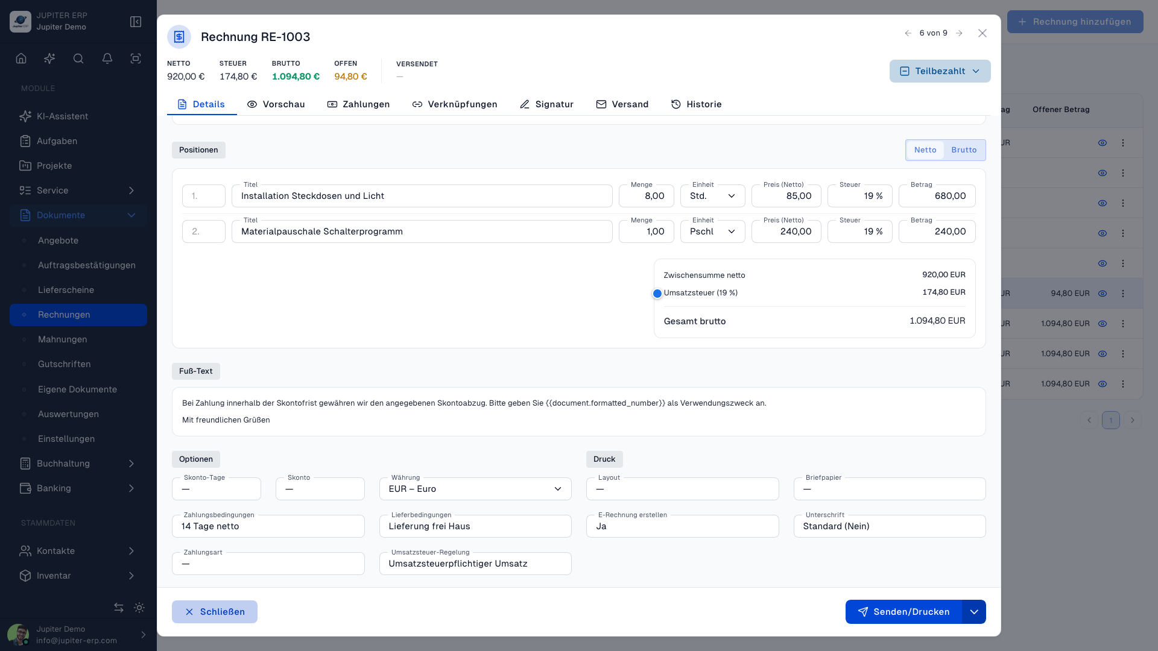
Task: Go to previous invoice arrow
Action: [908, 33]
